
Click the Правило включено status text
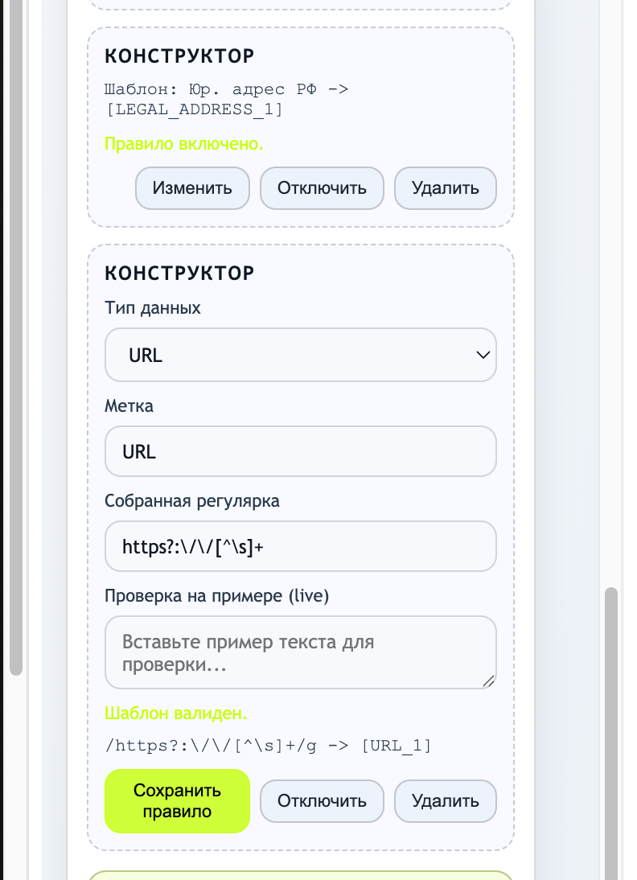[184, 144]
